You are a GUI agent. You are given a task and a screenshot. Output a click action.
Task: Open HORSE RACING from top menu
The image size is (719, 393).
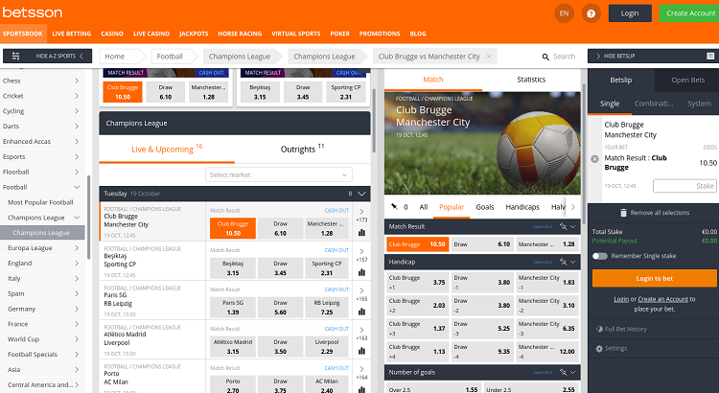pyautogui.click(x=240, y=34)
